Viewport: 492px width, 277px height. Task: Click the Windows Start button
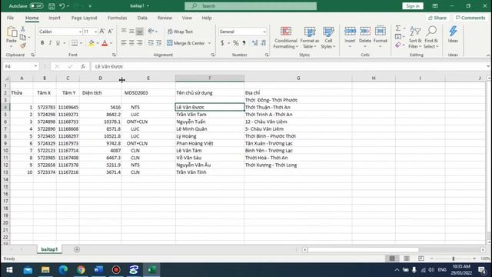point(9,270)
